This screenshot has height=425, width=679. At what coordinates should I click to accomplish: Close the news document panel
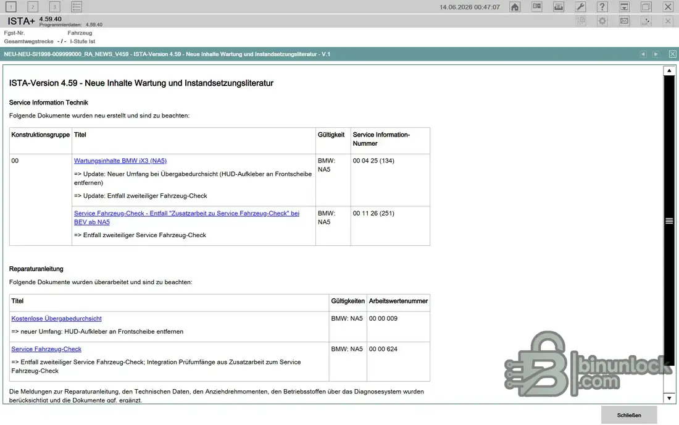click(x=672, y=54)
